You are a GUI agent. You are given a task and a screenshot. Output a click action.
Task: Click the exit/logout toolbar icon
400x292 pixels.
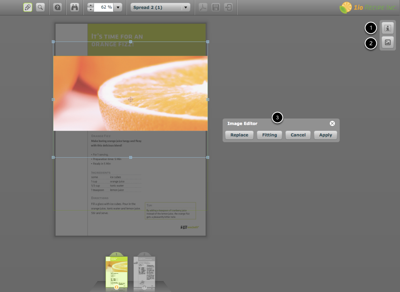click(x=228, y=7)
